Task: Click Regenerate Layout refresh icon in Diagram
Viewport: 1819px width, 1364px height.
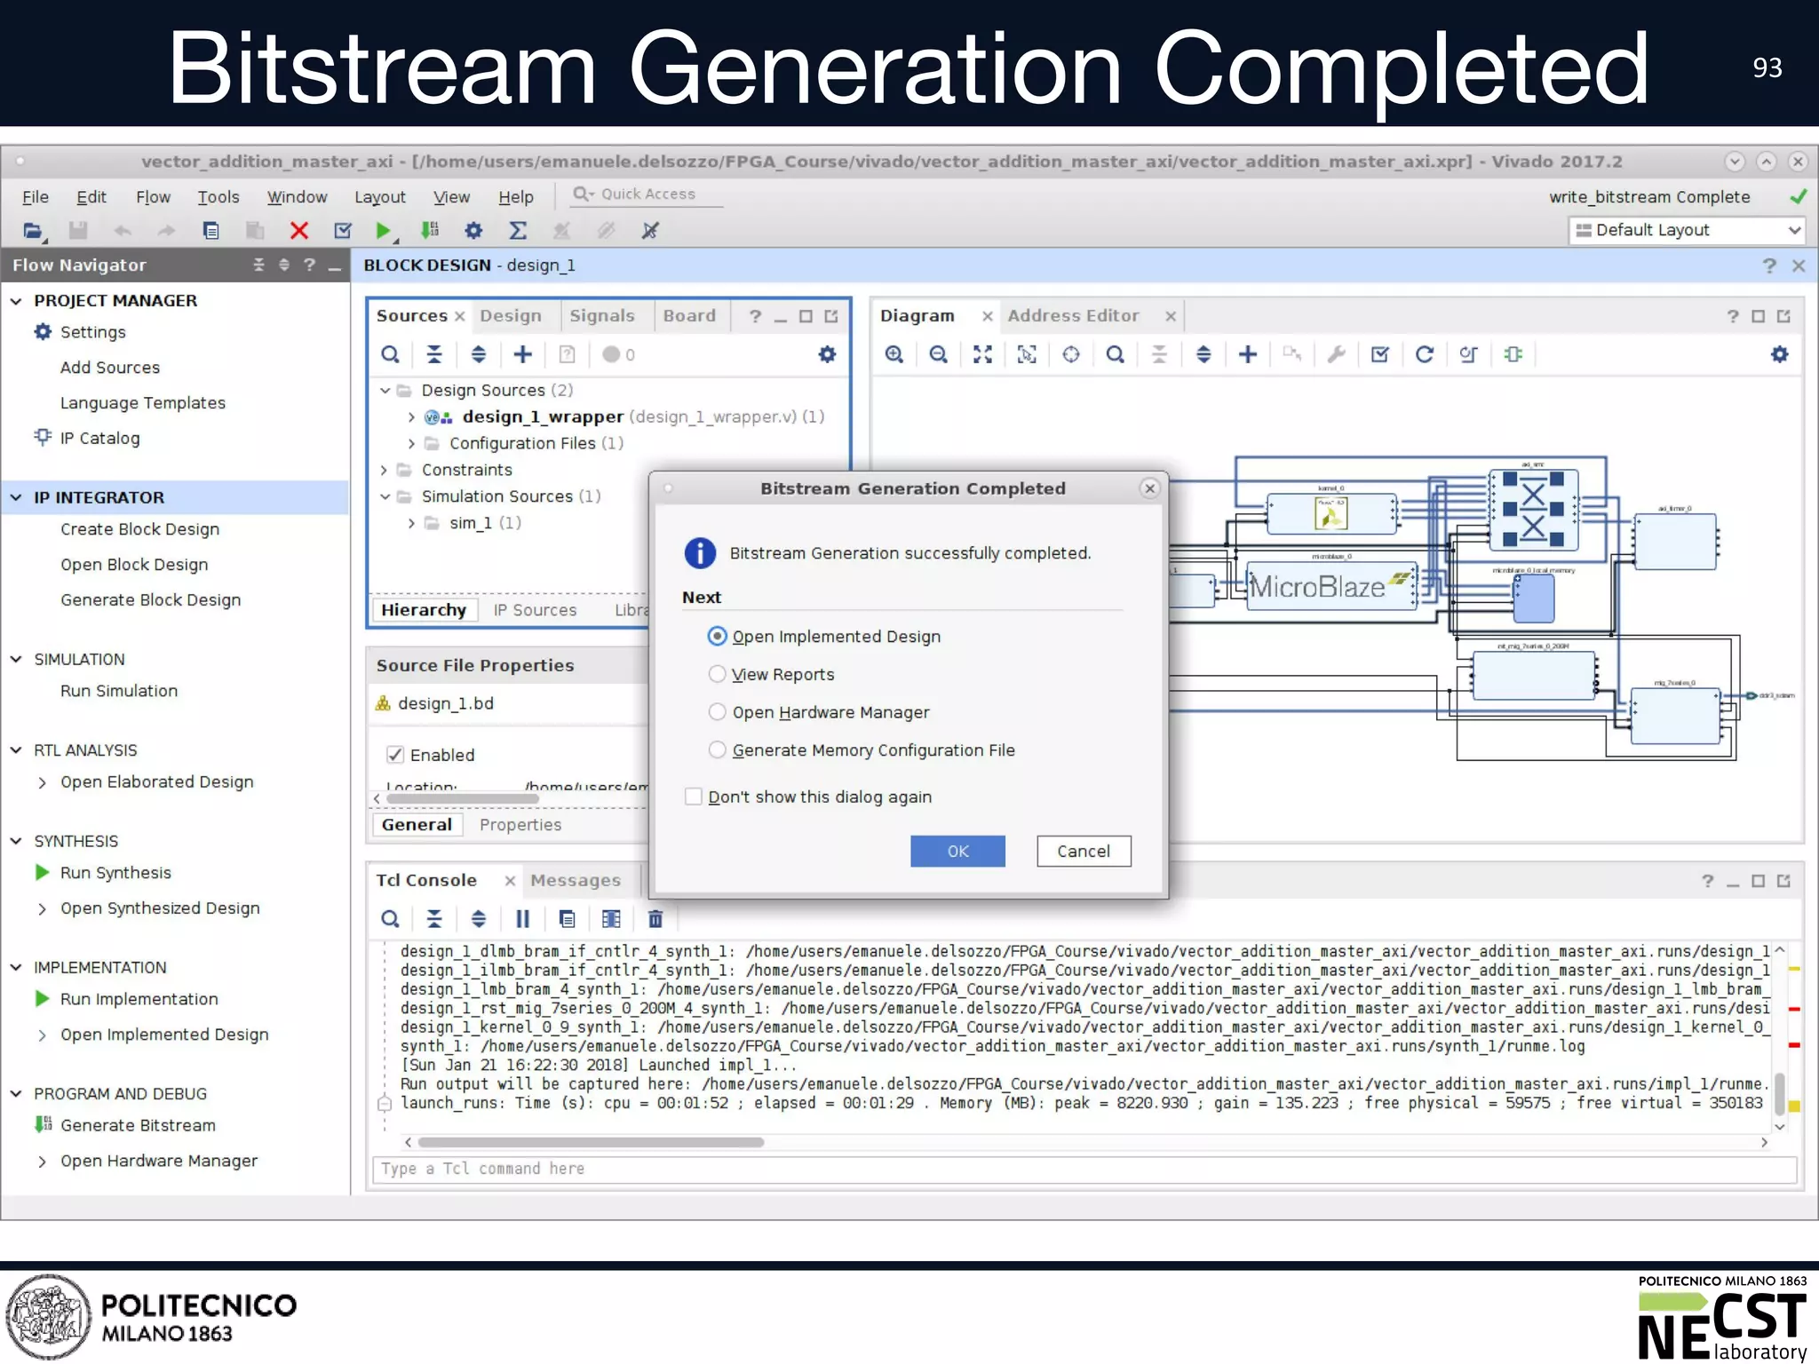Action: [x=1425, y=354]
